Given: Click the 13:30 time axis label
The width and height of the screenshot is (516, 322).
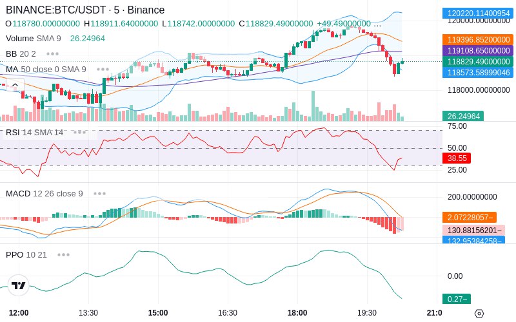Looking at the screenshot, I should 88,313.
